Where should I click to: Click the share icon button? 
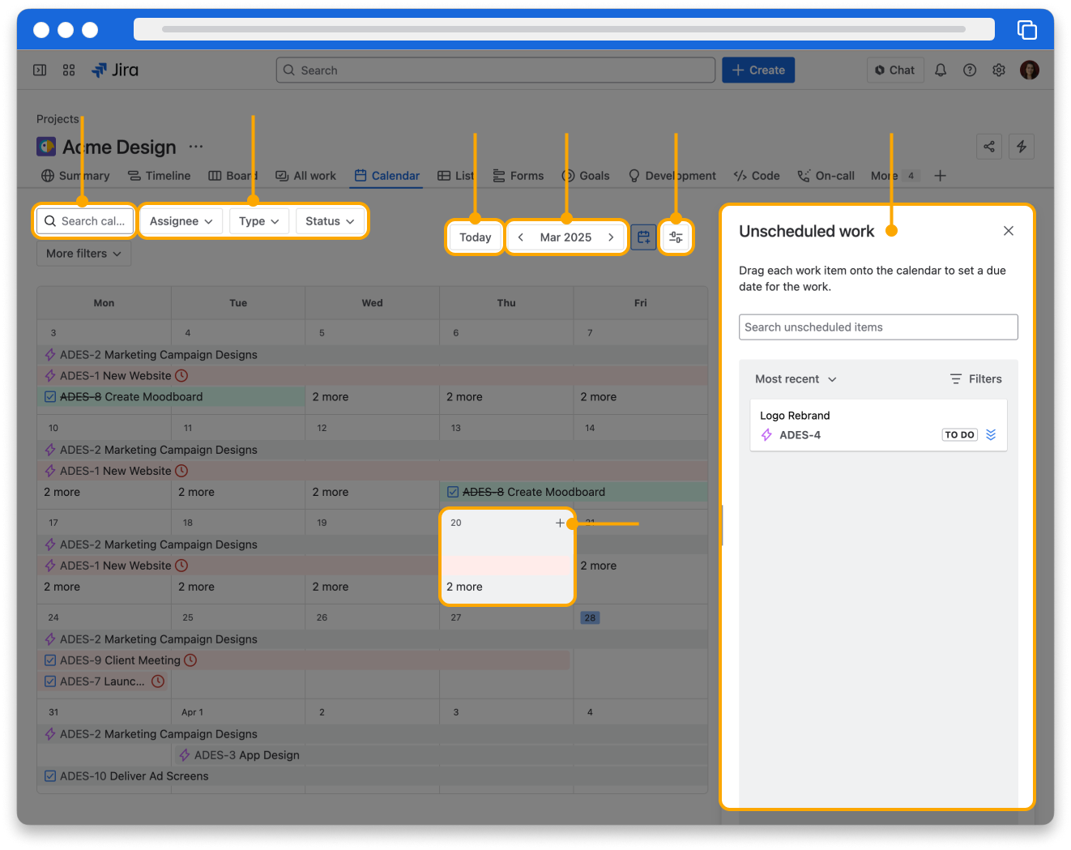pyautogui.click(x=989, y=147)
